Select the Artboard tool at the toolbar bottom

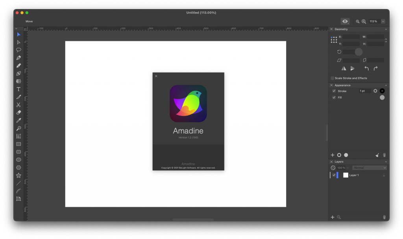tap(18, 199)
